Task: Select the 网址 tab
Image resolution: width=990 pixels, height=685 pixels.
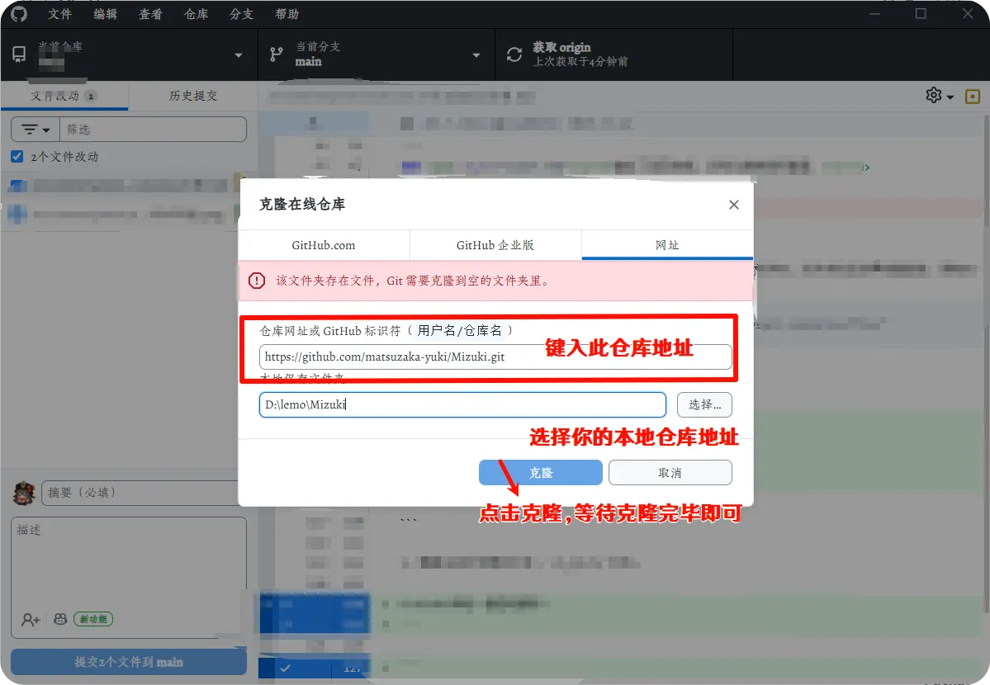Action: [x=667, y=245]
